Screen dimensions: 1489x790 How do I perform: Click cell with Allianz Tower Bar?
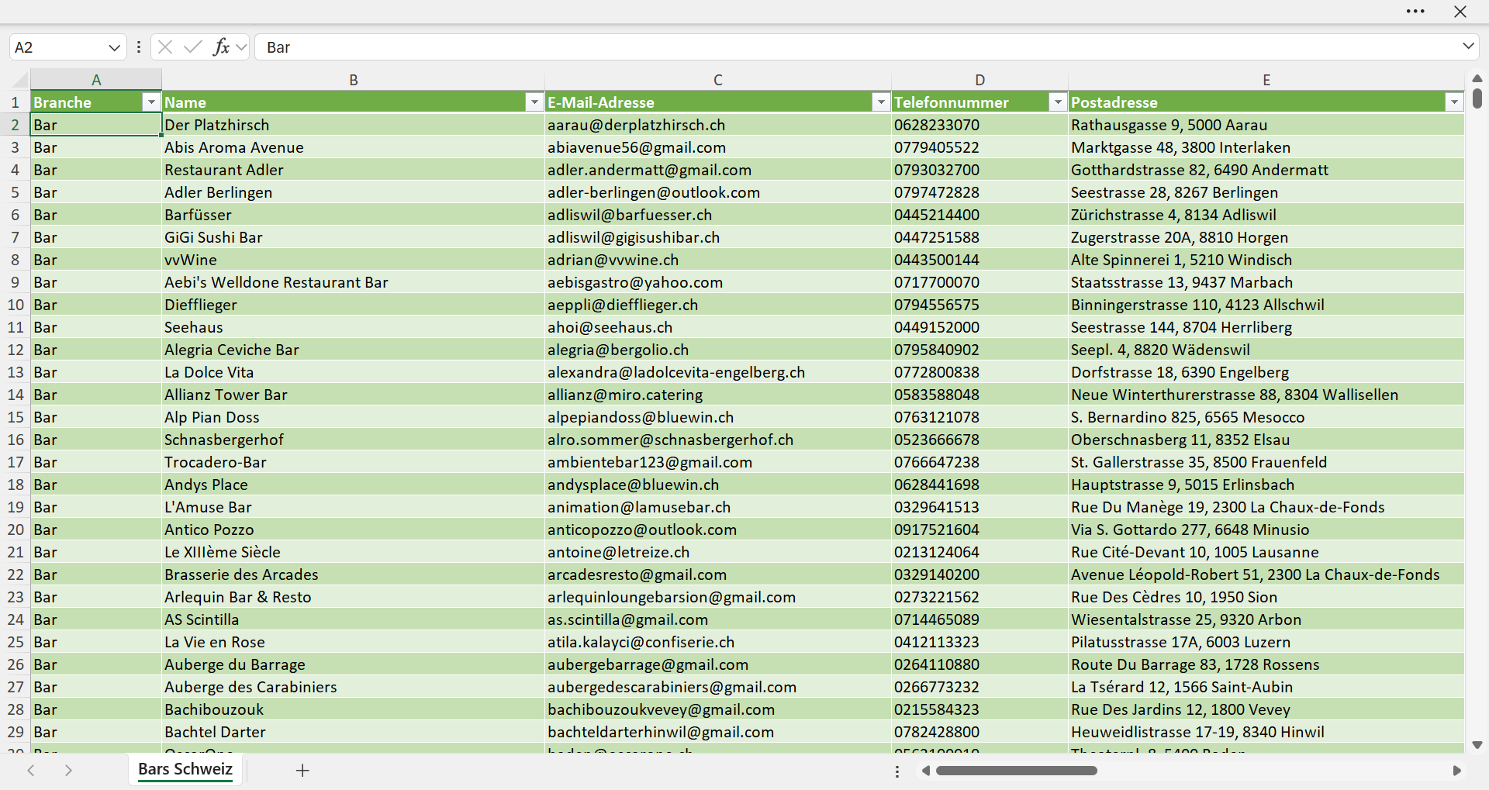pyautogui.click(x=353, y=395)
